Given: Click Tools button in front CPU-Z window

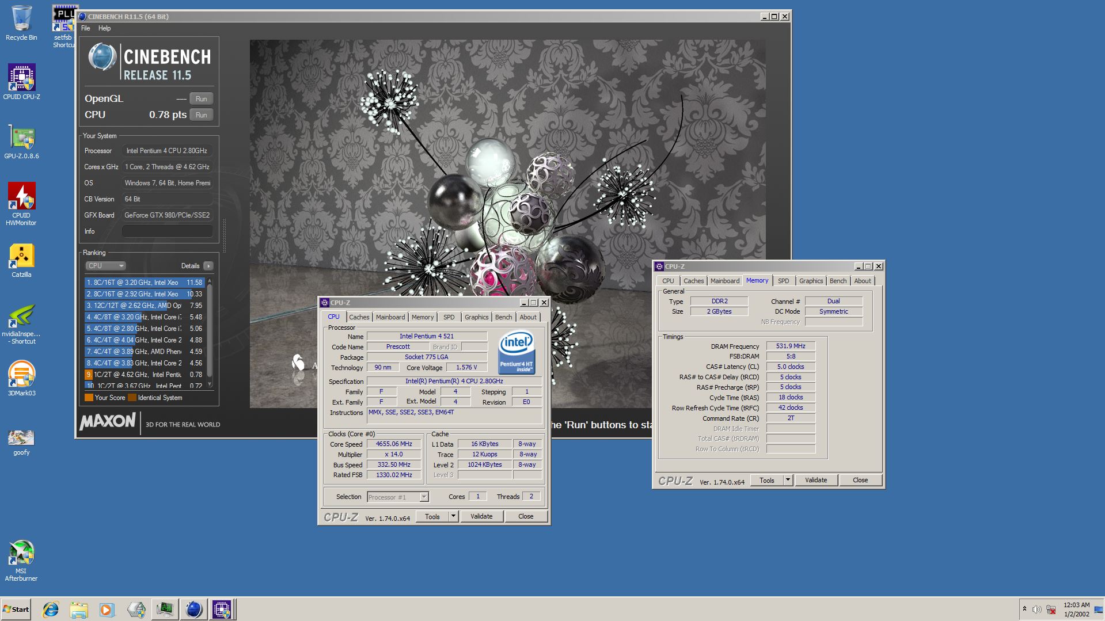Looking at the screenshot, I should [x=432, y=517].
